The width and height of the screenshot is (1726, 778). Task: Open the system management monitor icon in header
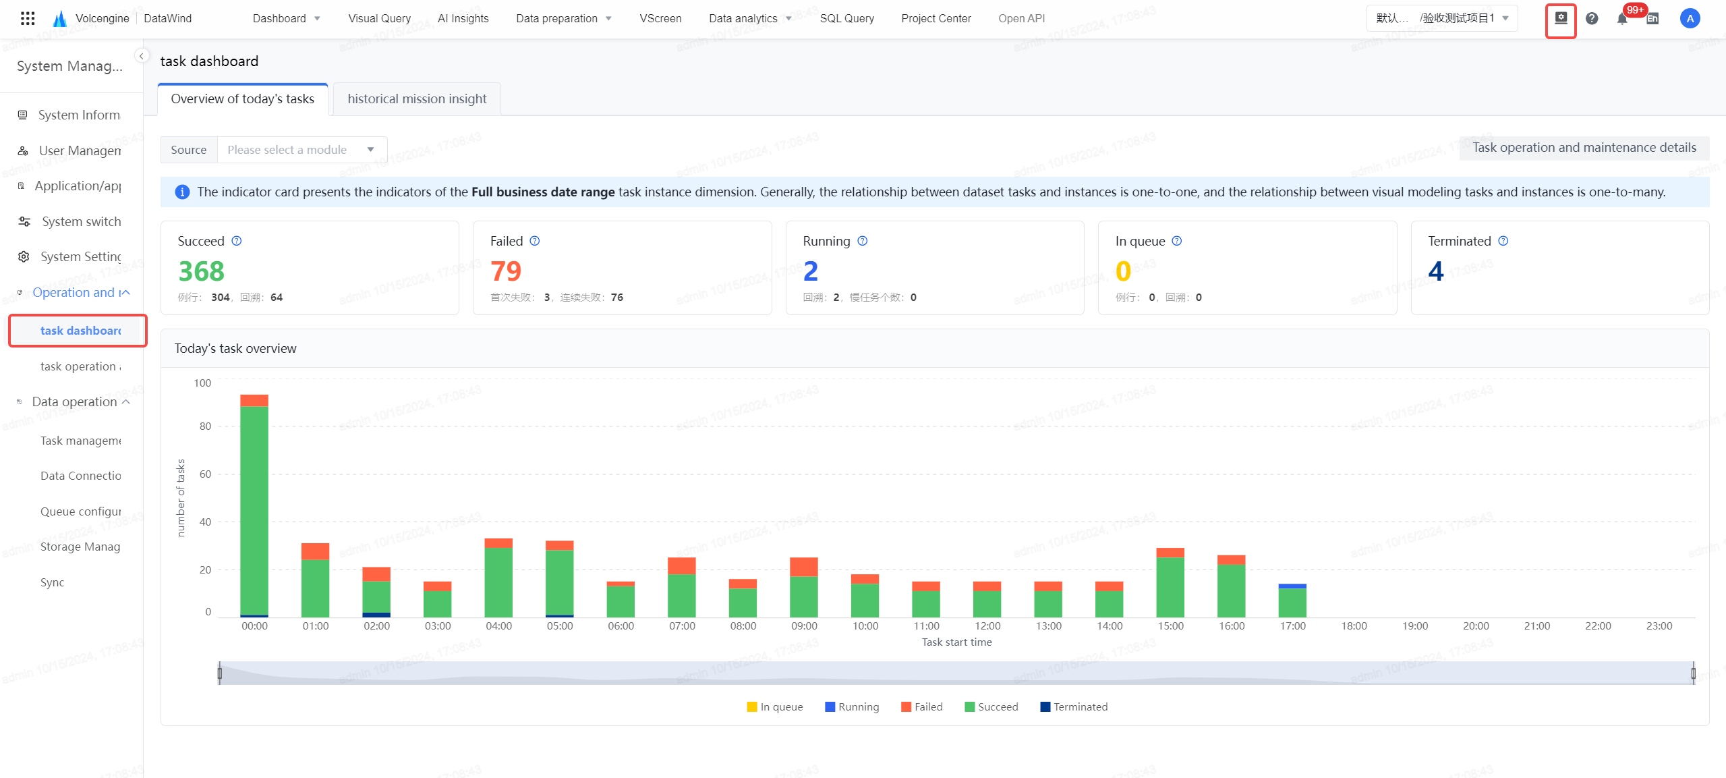(1561, 18)
